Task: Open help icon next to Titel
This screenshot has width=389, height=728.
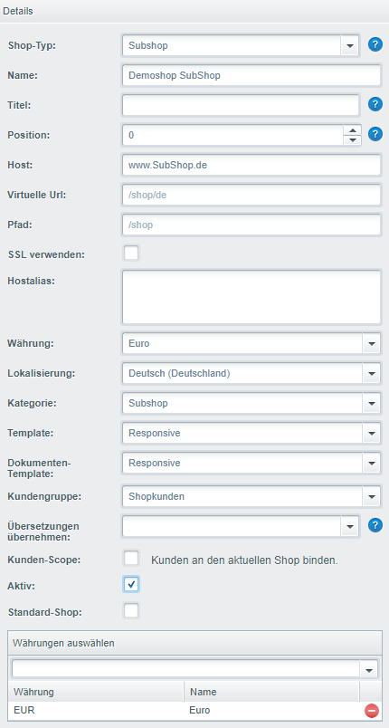Action: pyautogui.click(x=375, y=104)
